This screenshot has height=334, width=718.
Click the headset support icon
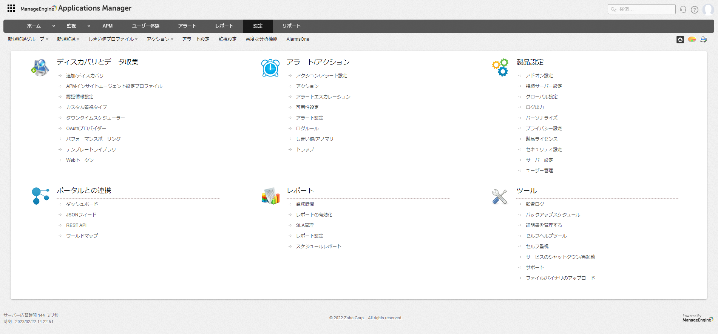point(683,9)
